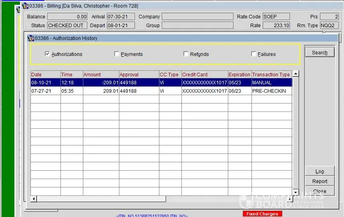
Task: Check the Failures filter checkbox
Action: [x=254, y=54]
